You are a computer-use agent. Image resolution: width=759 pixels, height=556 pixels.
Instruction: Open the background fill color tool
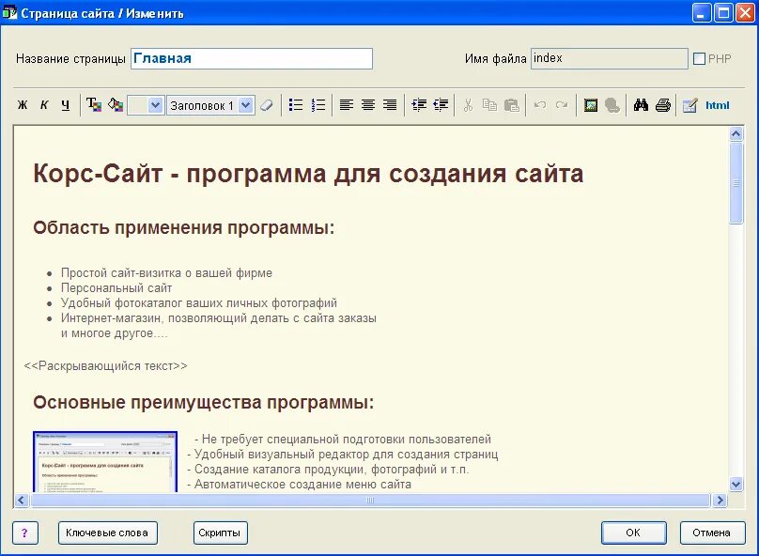pyautogui.click(x=116, y=105)
